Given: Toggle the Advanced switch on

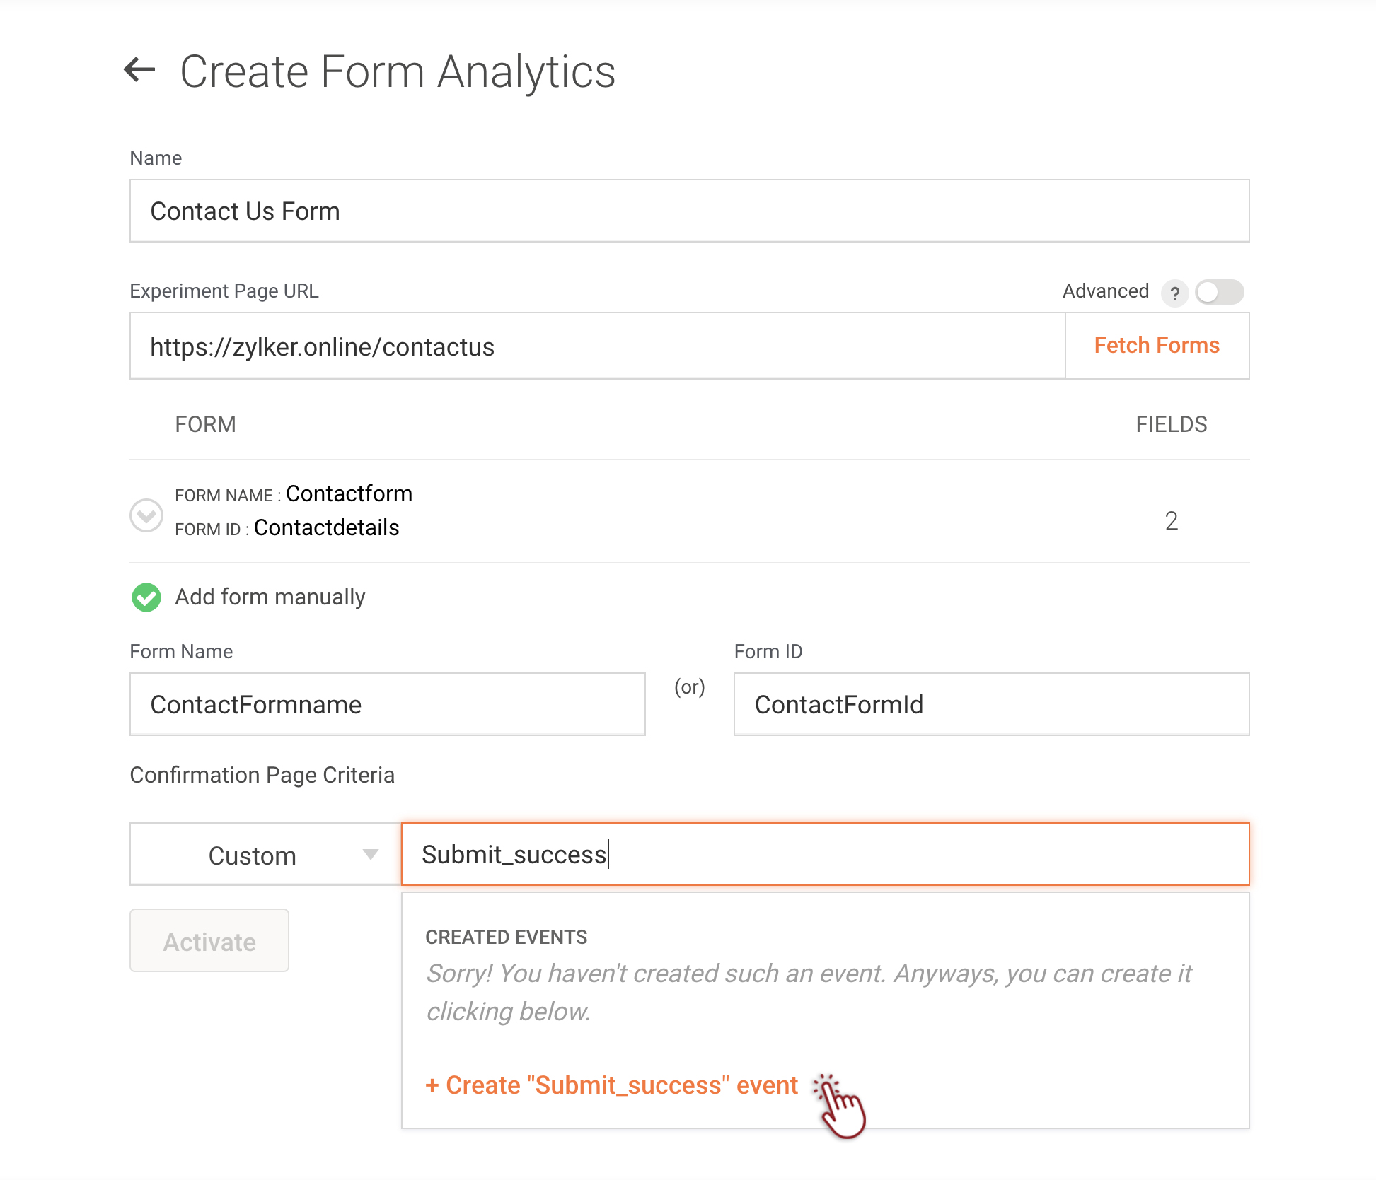Looking at the screenshot, I should click(x=1219, y=292).
